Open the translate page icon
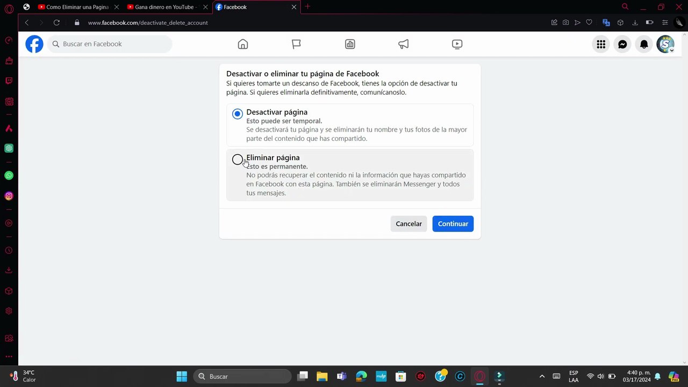 606,23
